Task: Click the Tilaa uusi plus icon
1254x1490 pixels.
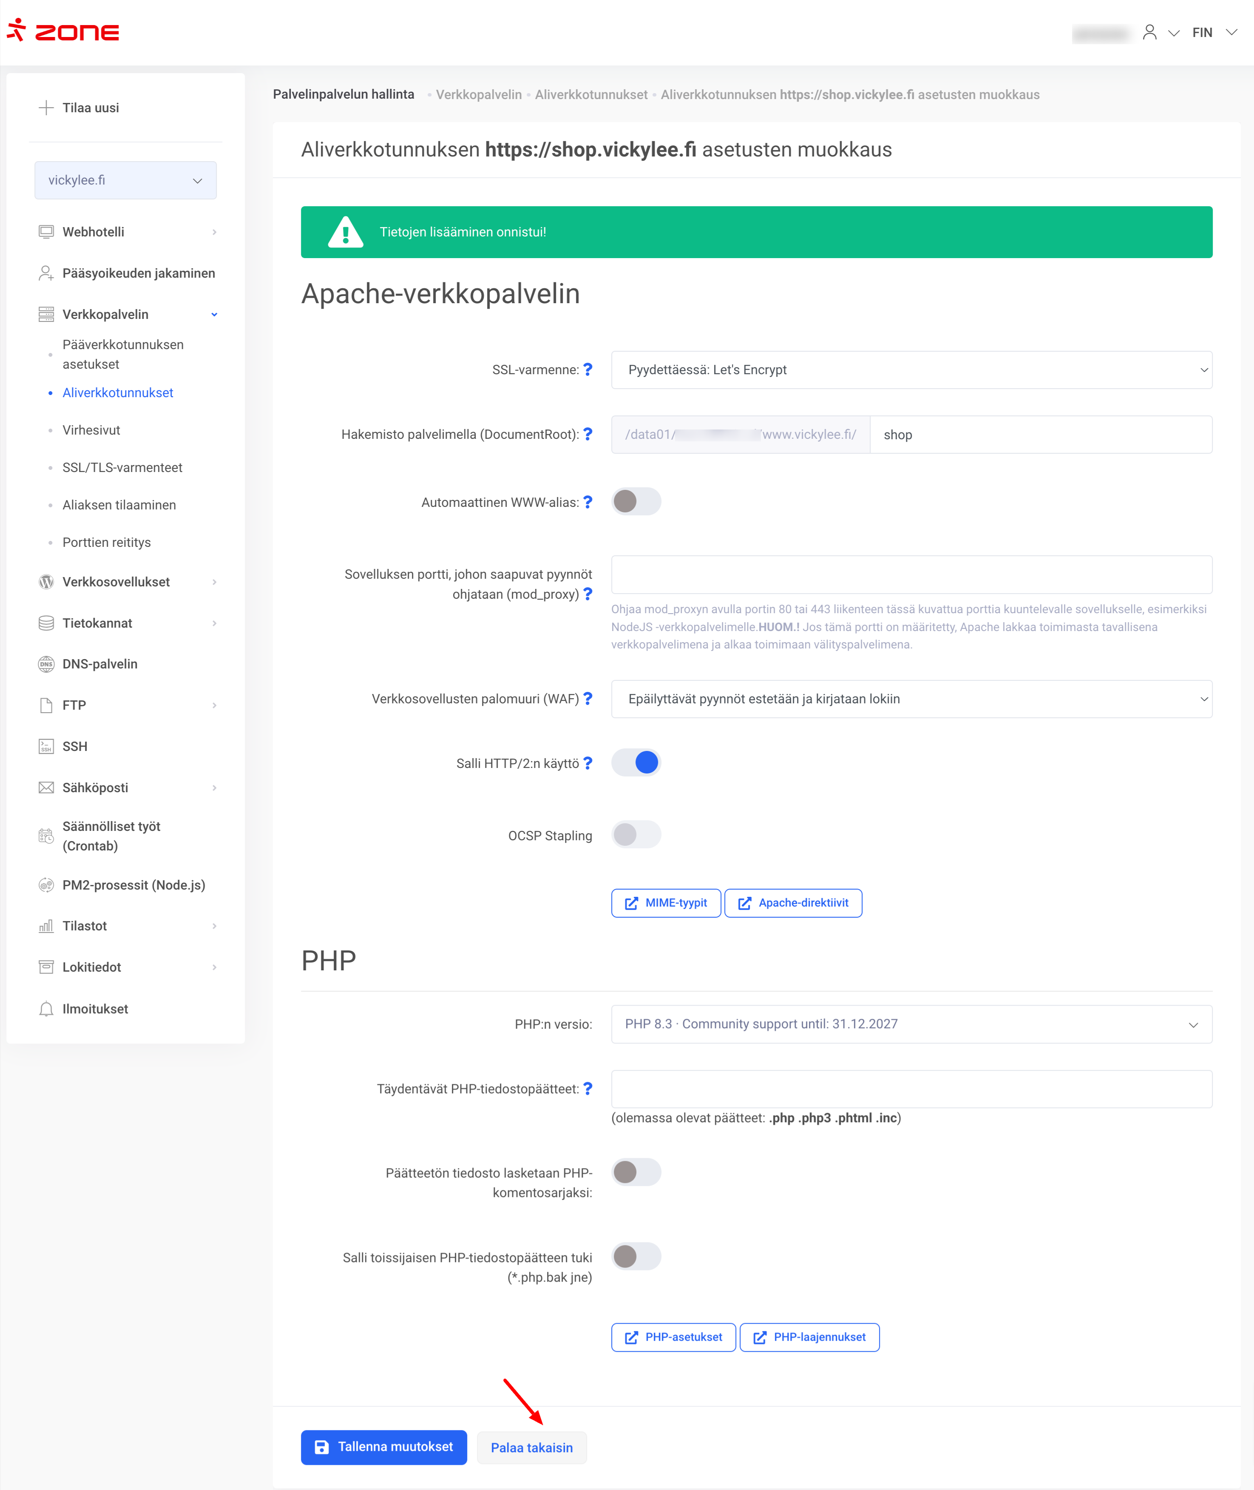Action: pyautogui.click(x=46, y=108)
